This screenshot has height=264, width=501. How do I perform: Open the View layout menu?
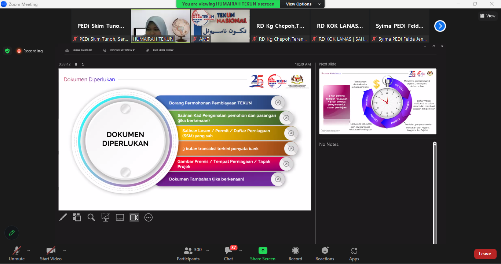487,16
